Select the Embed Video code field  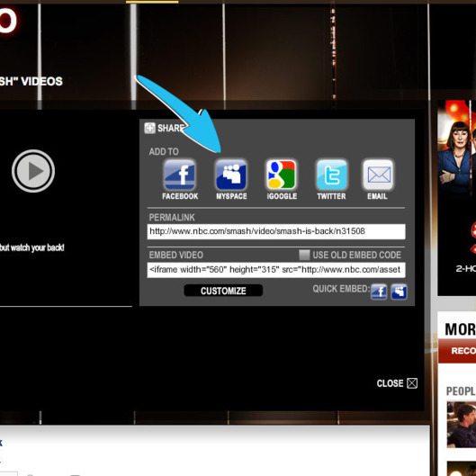coord(276,270)
